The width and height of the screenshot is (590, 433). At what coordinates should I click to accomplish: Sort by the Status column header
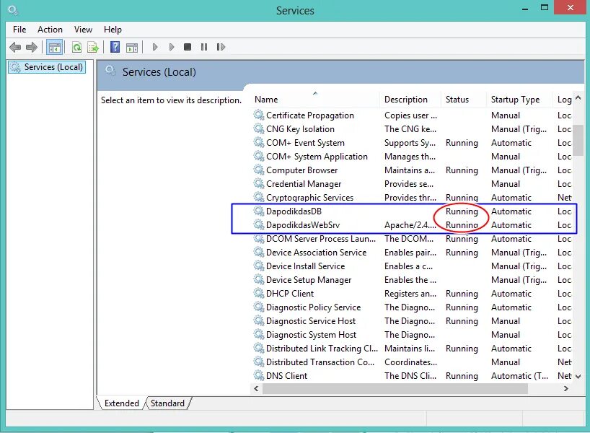coord(463,100)
